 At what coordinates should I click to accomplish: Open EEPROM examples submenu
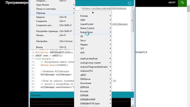(x=93, y=87)
